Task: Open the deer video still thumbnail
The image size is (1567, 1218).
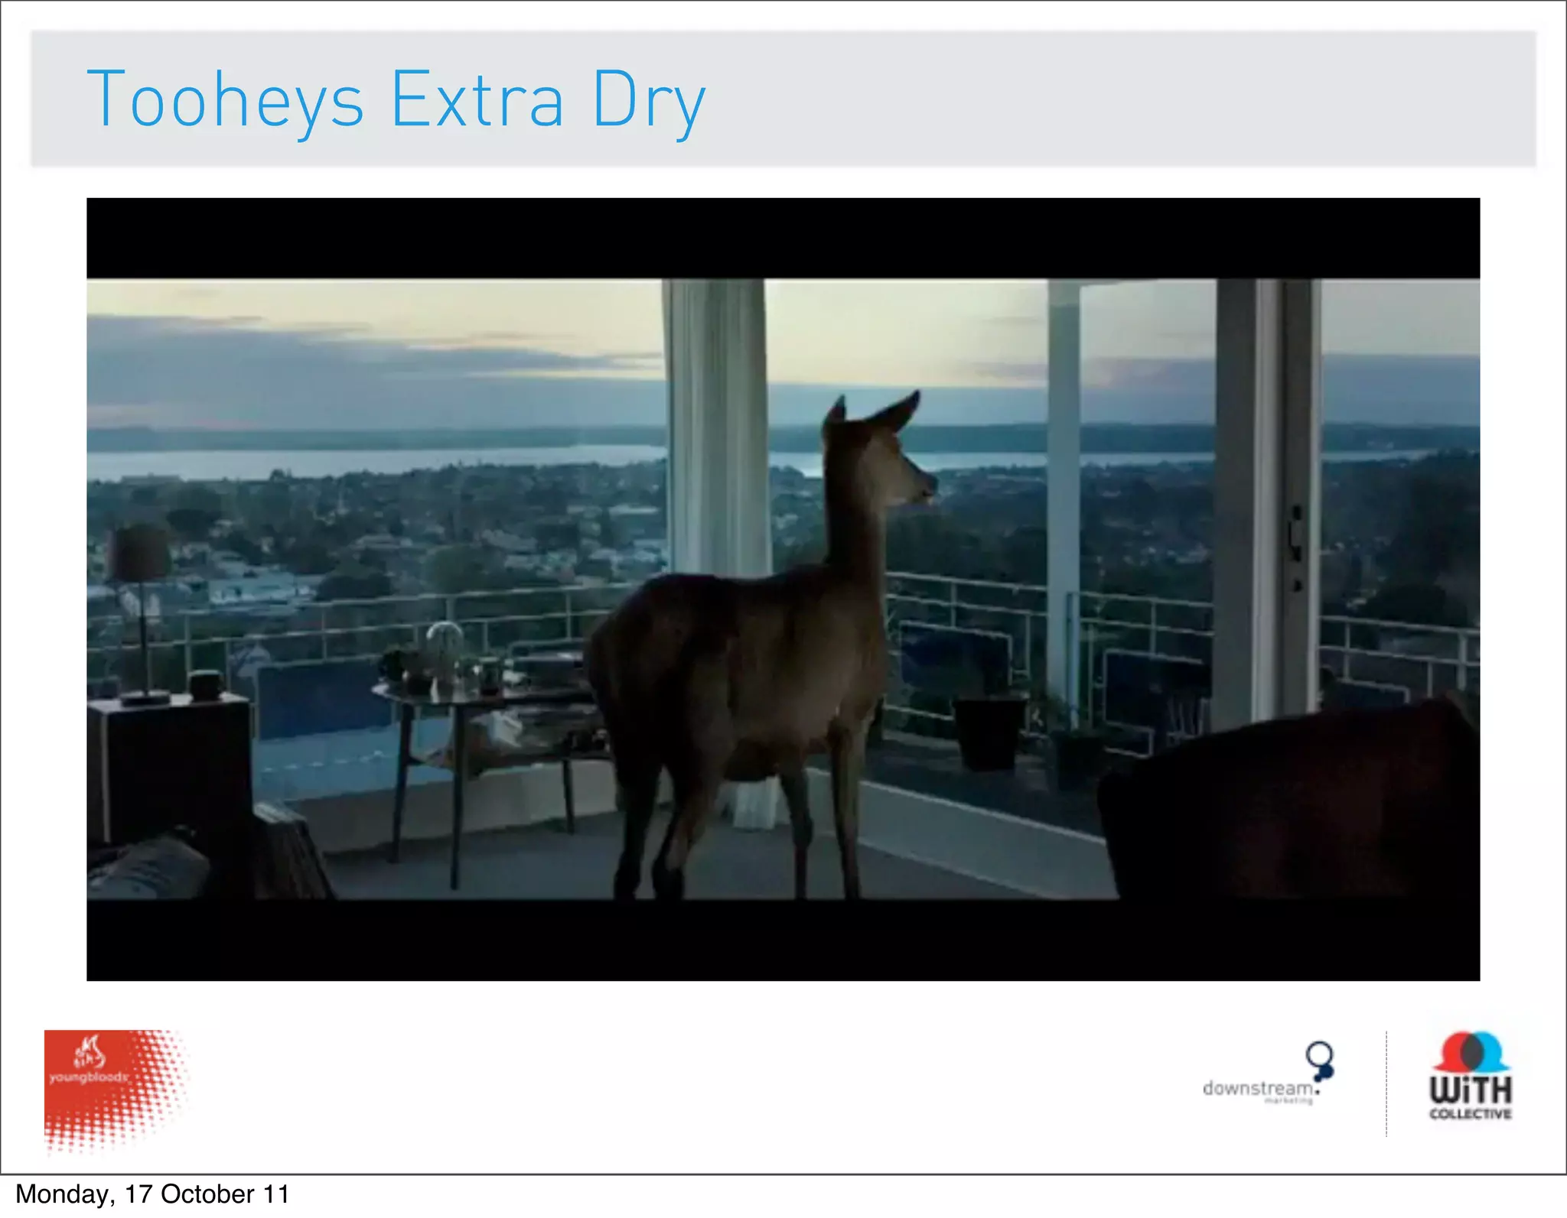Action: 783,589
